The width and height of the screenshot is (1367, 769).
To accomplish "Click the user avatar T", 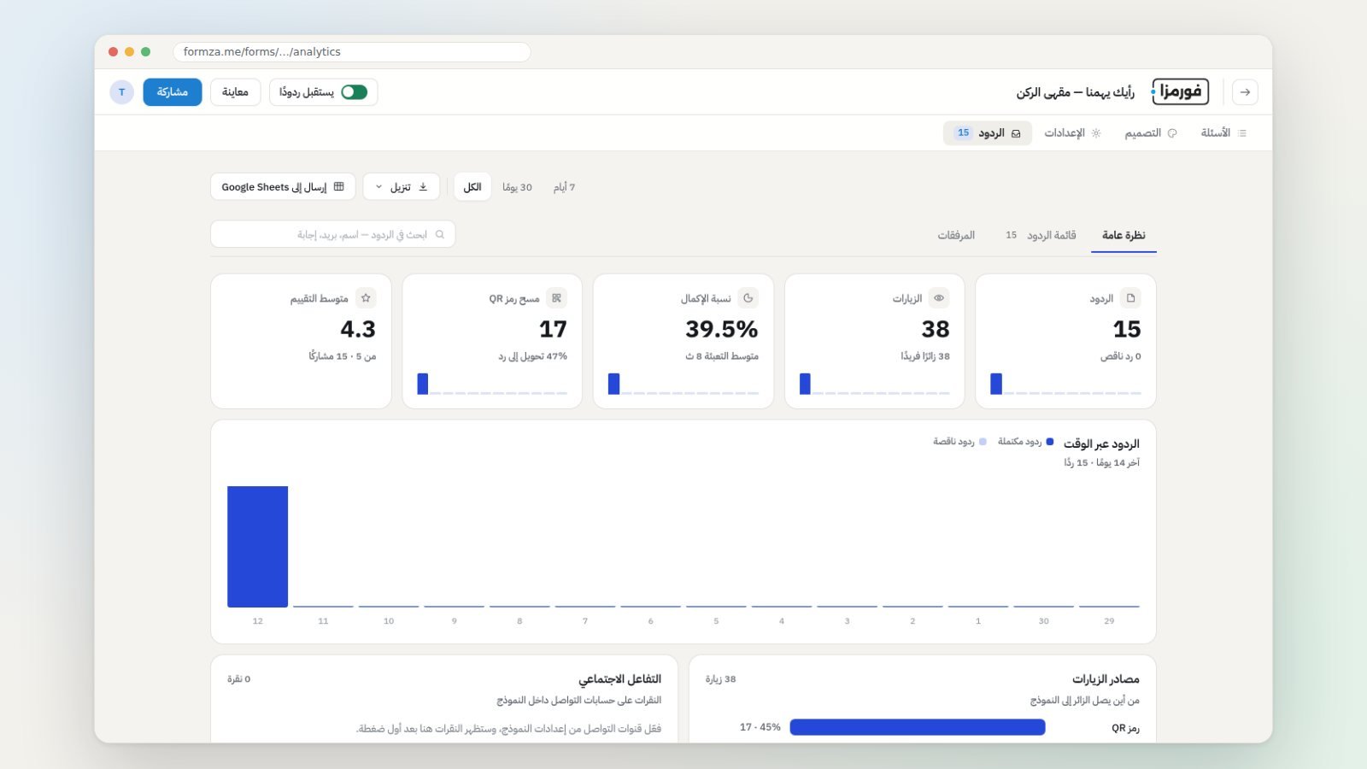I will pyautogui.click(x=122, y=92).
